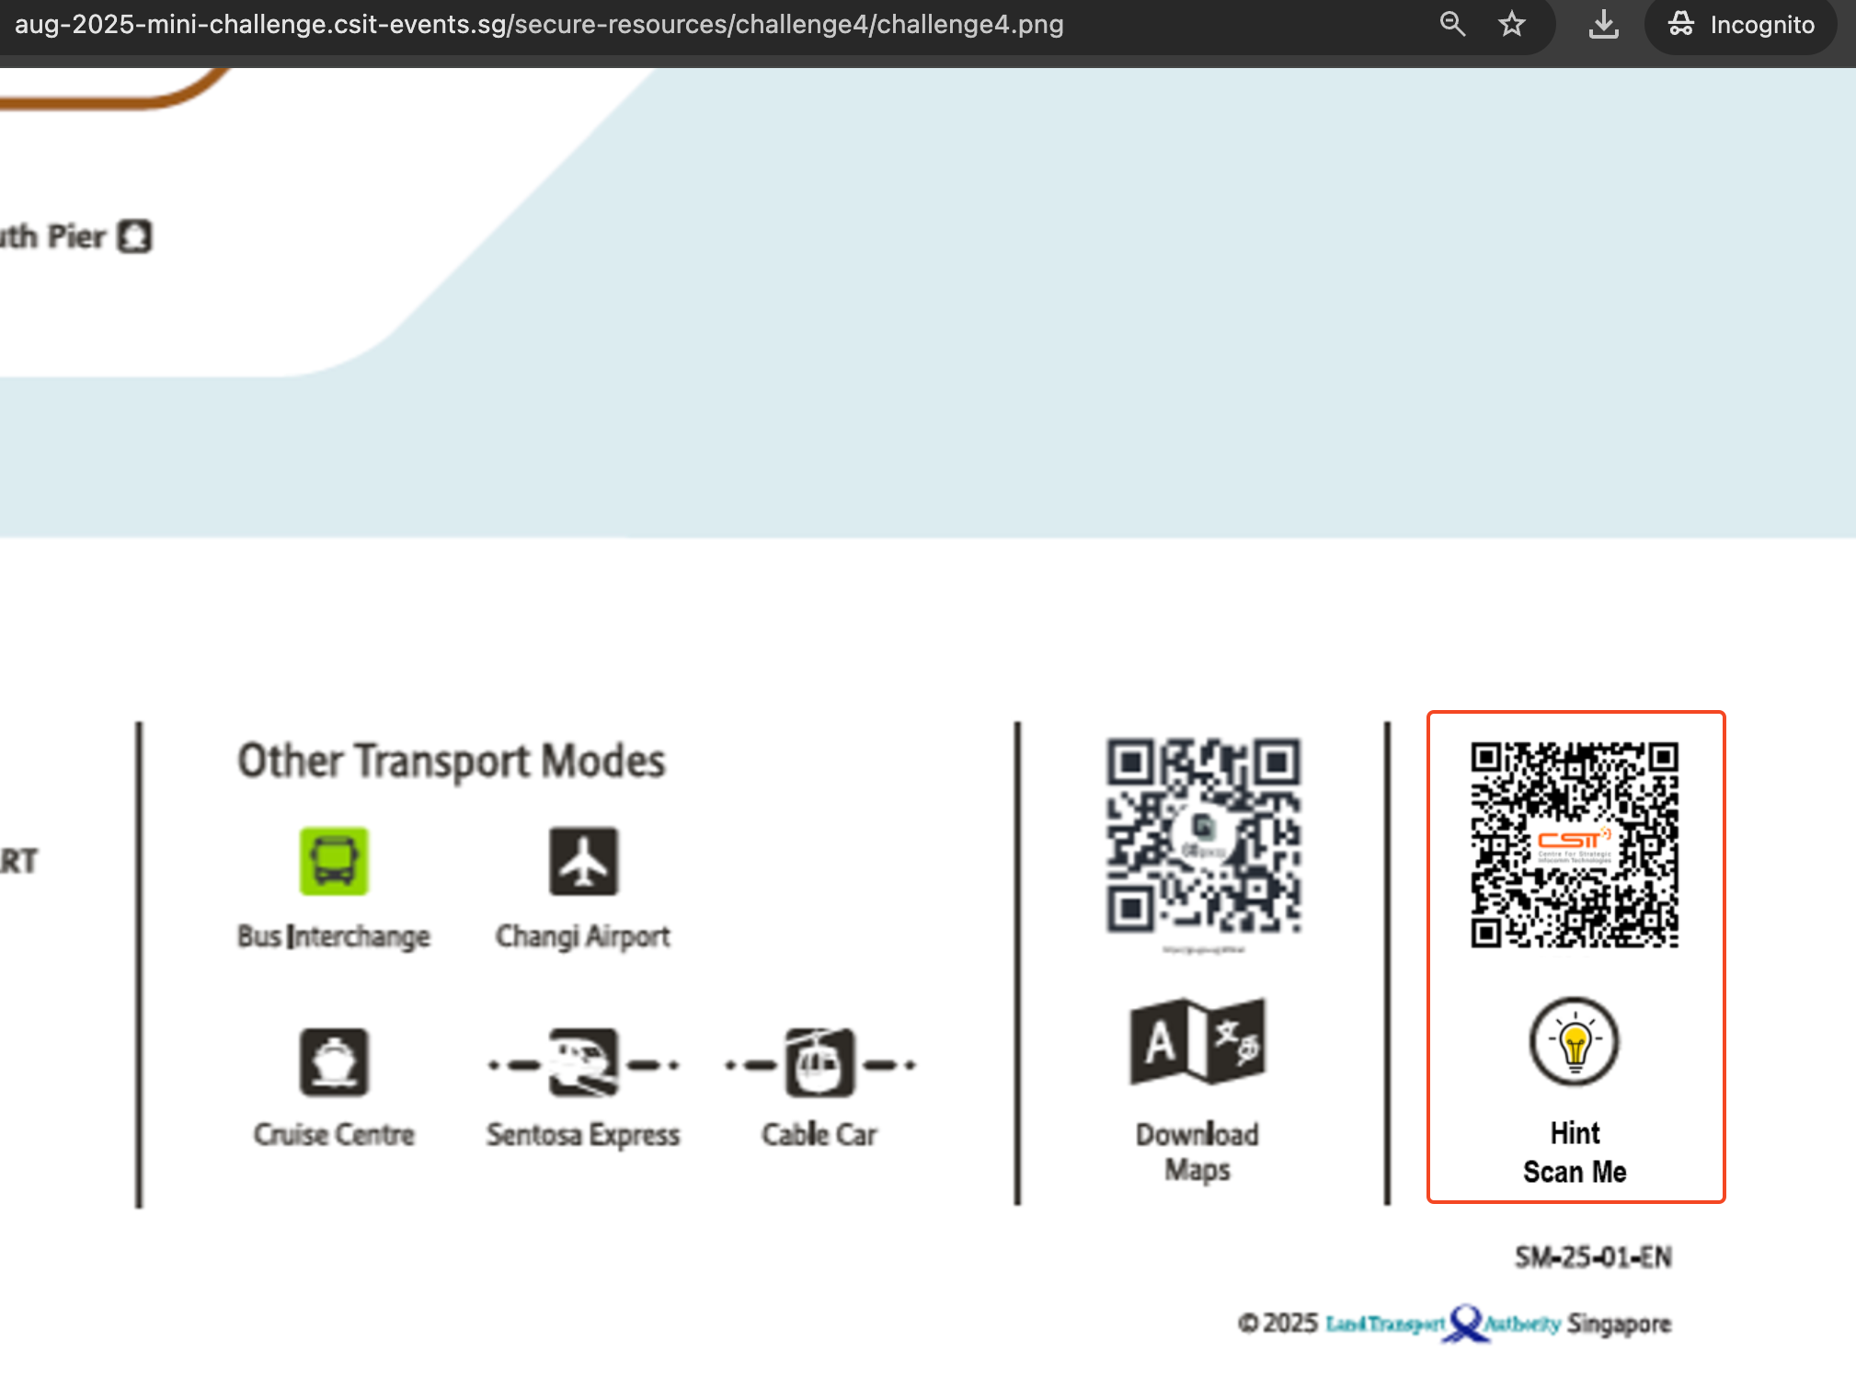
Task: Click the Download Maps language map icon
Action: point(1197,1041)
